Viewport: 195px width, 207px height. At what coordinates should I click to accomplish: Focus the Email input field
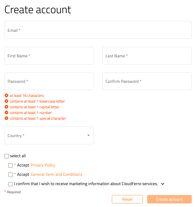click(x=98, y=30)
